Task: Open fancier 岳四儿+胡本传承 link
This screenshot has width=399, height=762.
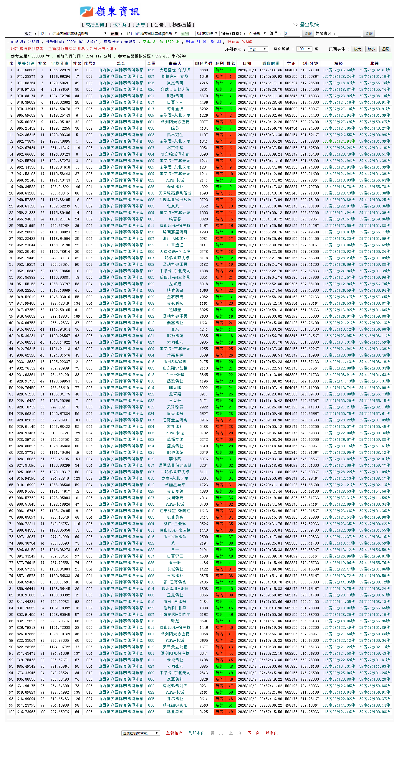Action: 175,278
